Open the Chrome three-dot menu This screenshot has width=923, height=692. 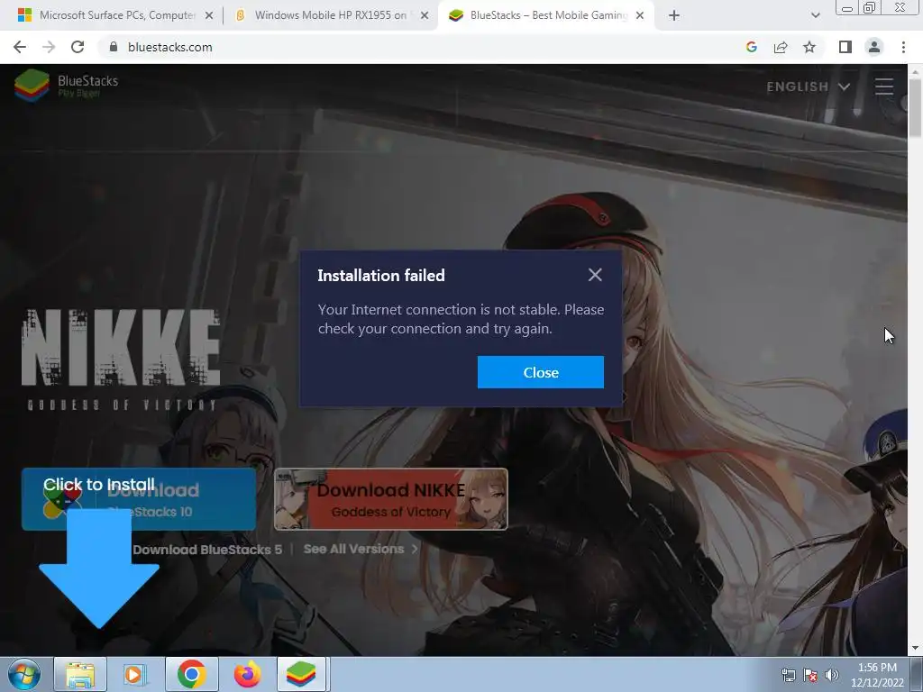pyautogui.click(x=903, y=47)
